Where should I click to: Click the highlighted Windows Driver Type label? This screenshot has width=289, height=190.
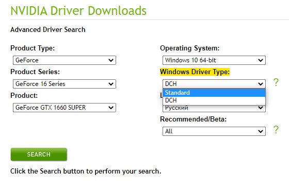[195, 72]
